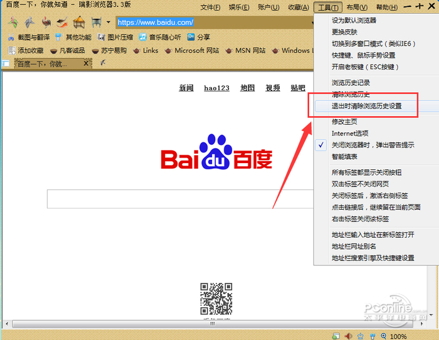
Task: Open the 收藏(A) menu
Action: coord(299,8)
